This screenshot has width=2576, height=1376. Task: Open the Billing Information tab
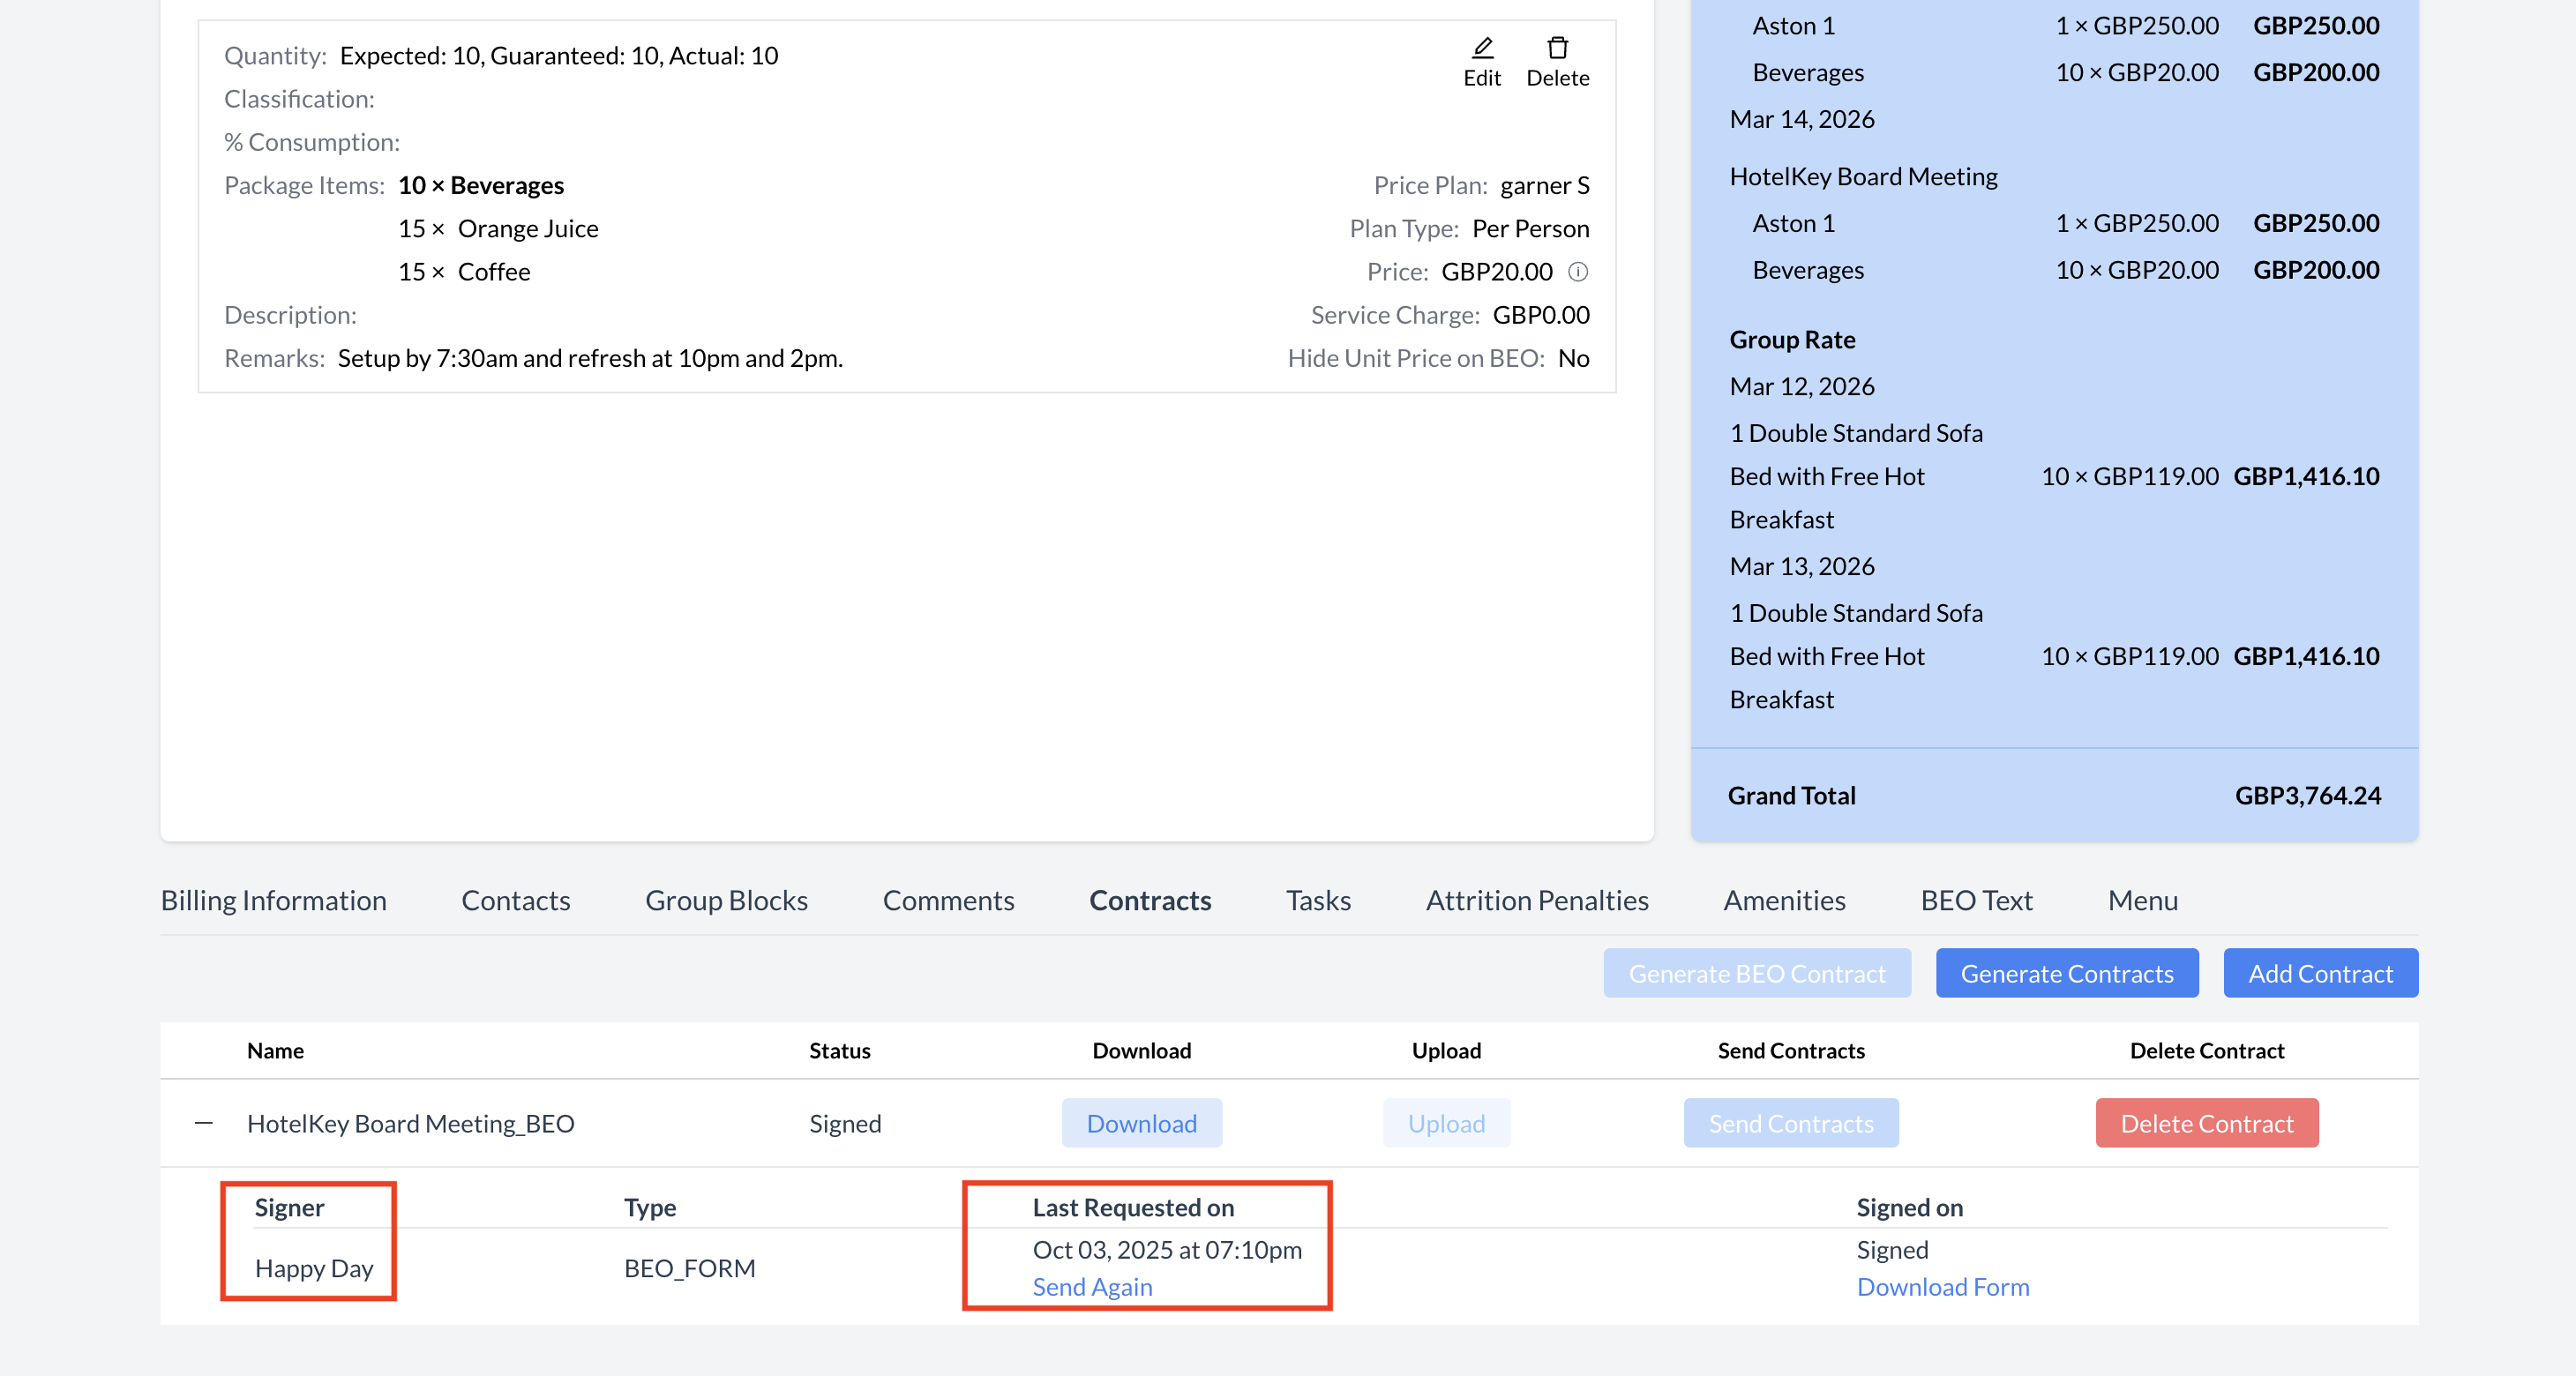(x=273, y=900)
